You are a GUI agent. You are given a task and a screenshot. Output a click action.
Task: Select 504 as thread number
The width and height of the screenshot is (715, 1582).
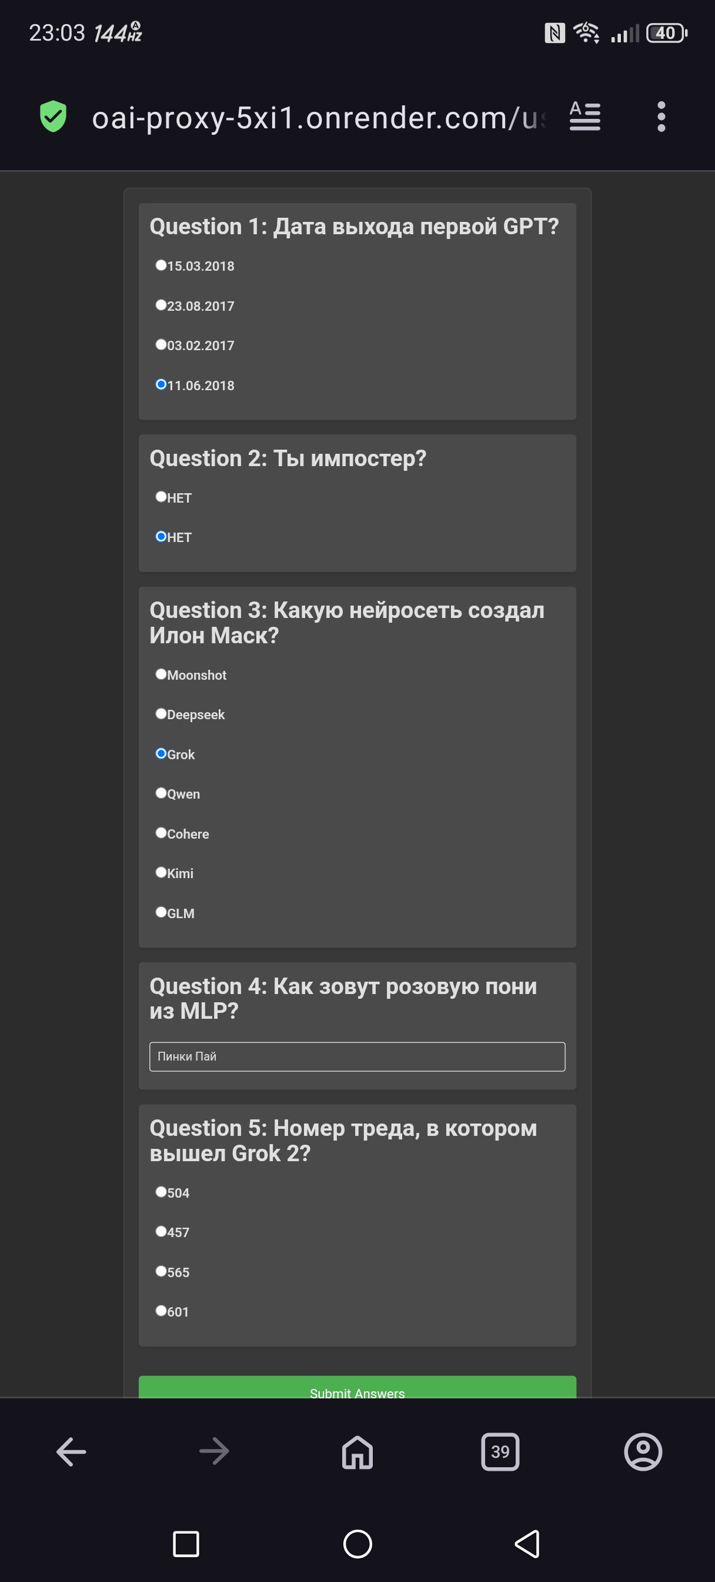(x=161, y=1192)
